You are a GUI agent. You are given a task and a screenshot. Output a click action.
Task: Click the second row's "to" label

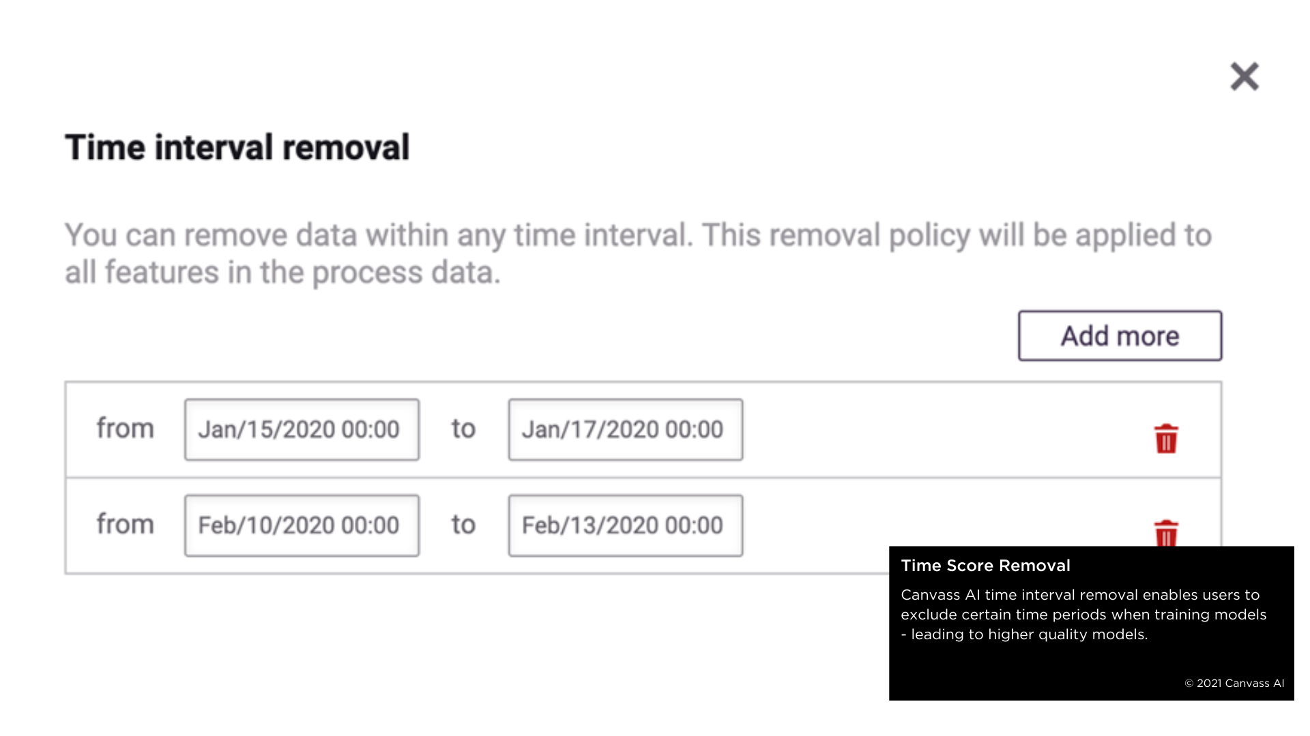(463, 525)
